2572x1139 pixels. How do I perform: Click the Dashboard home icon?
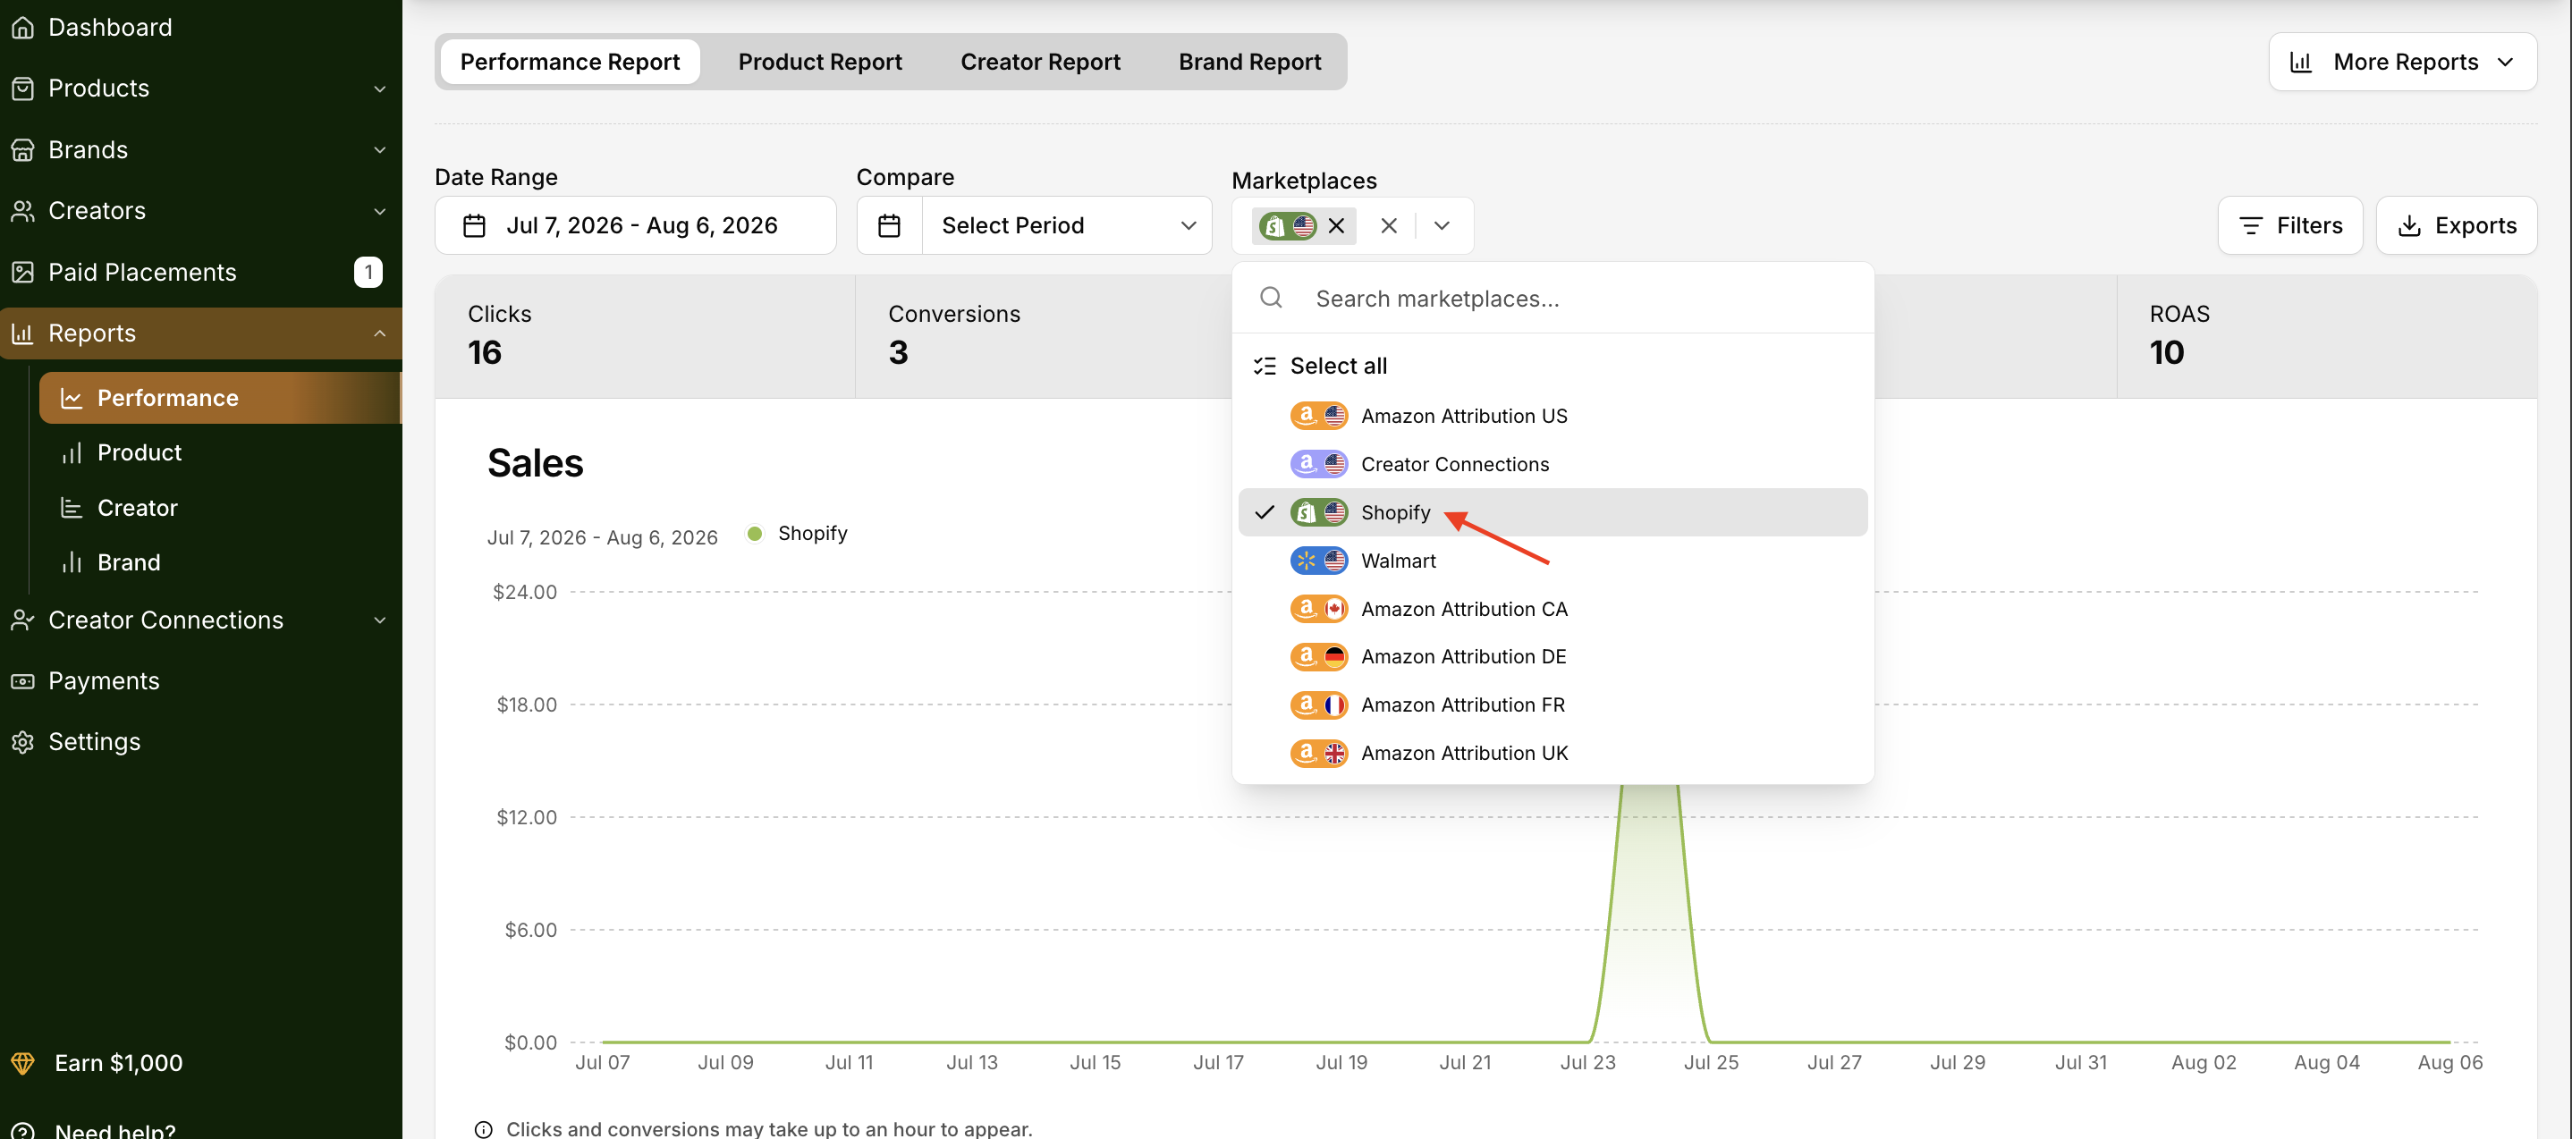(x=22, y=27)
